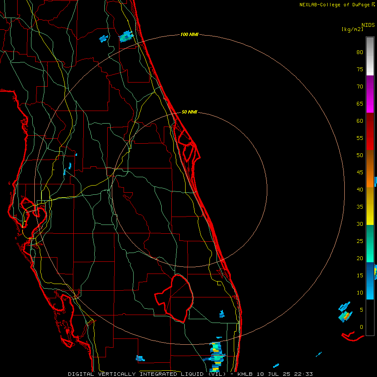This screenshot has width=377, height=377.
Task: Select the scale value 60
Action: pyautogui.click(x=360, y=121)
